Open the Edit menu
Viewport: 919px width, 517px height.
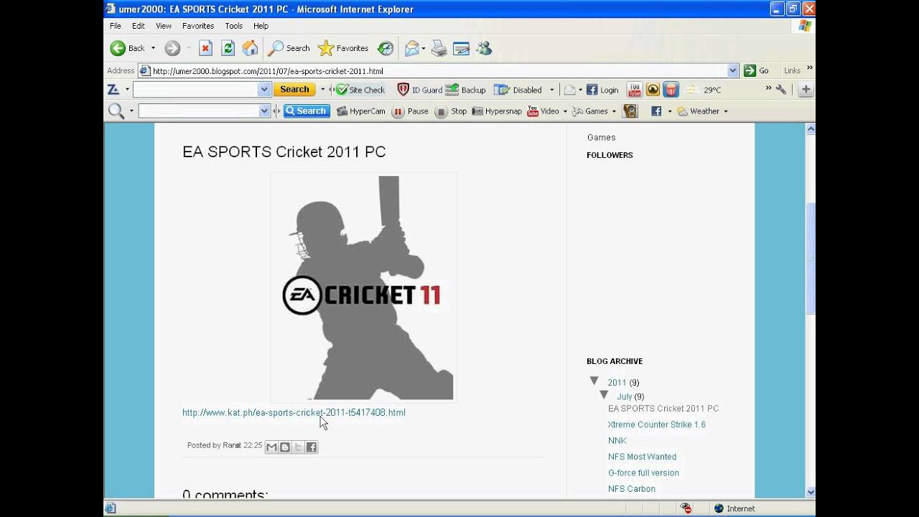pos(139,26)
